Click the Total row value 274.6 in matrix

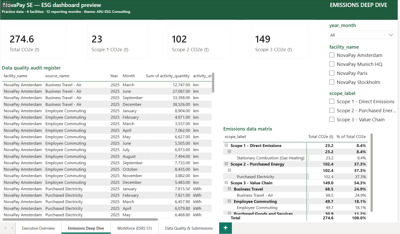coord(328,218)
